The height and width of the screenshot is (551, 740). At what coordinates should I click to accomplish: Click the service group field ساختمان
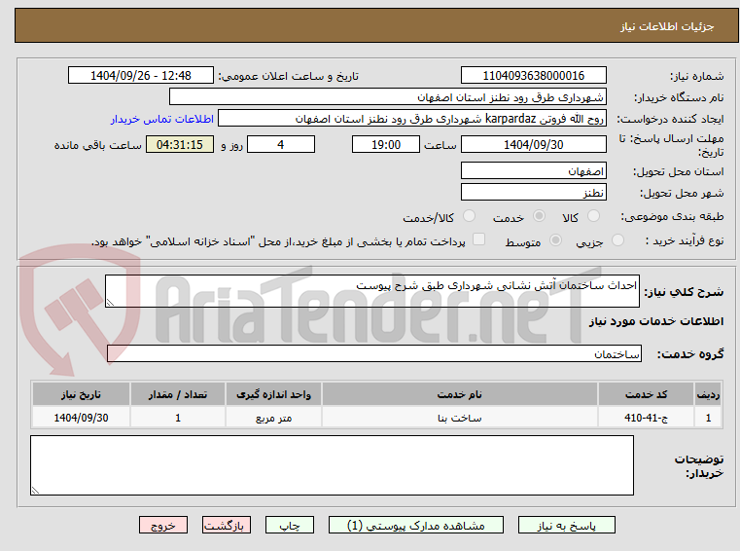(x=374, y=354)
